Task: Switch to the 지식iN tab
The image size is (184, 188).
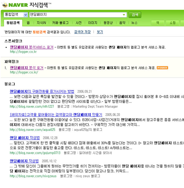Action: point(41,23)
